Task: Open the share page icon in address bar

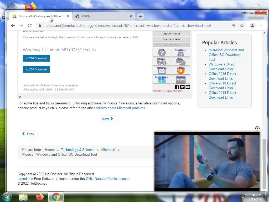Action: [x=233, y=26]
